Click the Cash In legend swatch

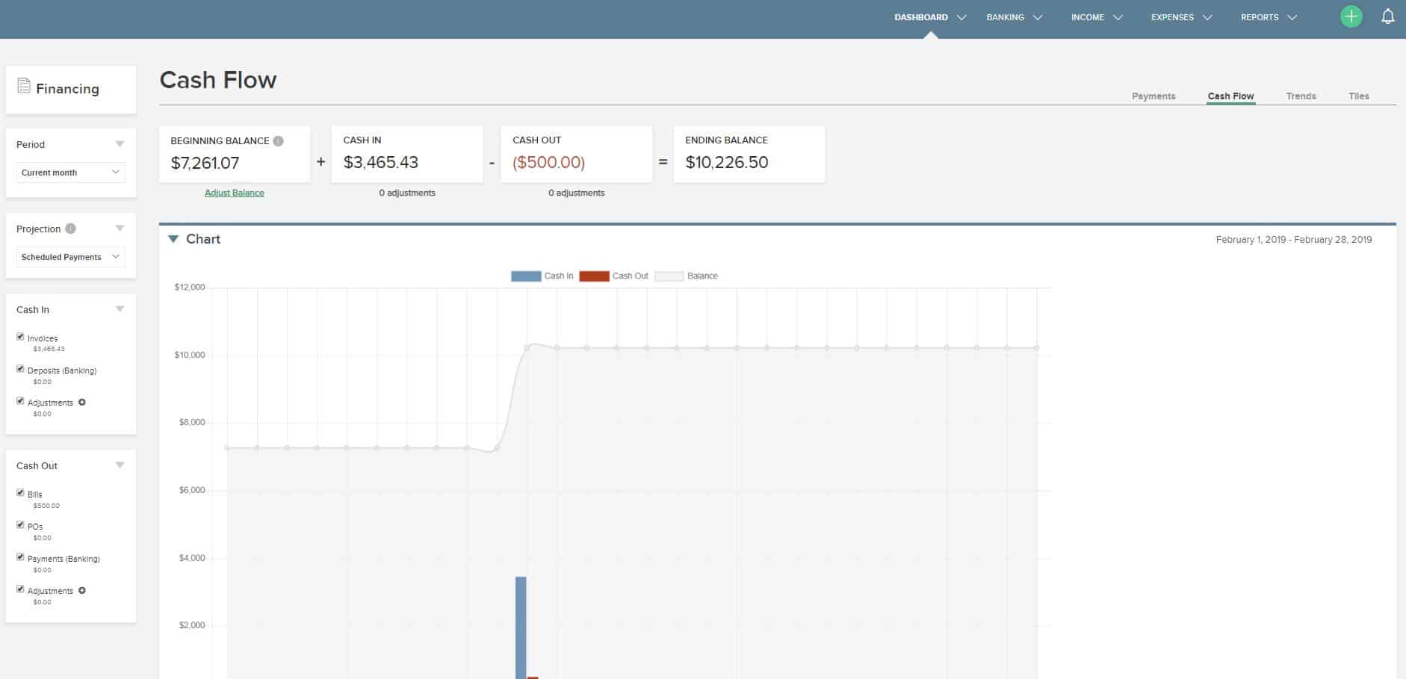(x=526, y=276)
